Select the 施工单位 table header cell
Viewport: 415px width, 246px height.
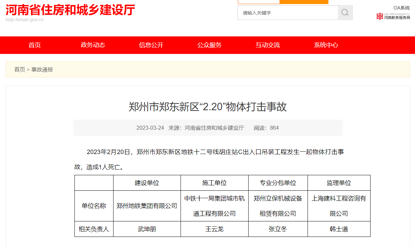point(215,183)
